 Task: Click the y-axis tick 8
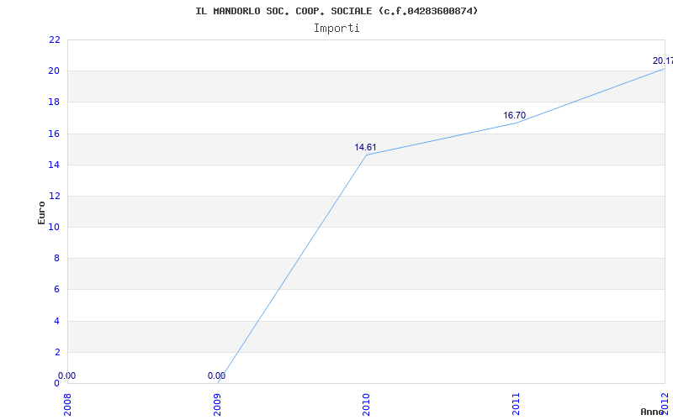pos(57,259)
